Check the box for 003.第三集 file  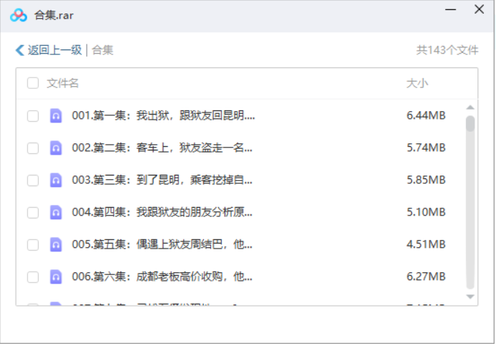click(33, 180)
